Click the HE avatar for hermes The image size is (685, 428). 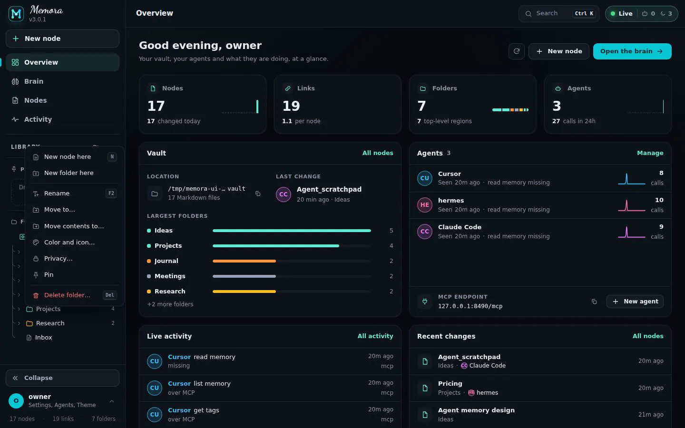(425, 205)
